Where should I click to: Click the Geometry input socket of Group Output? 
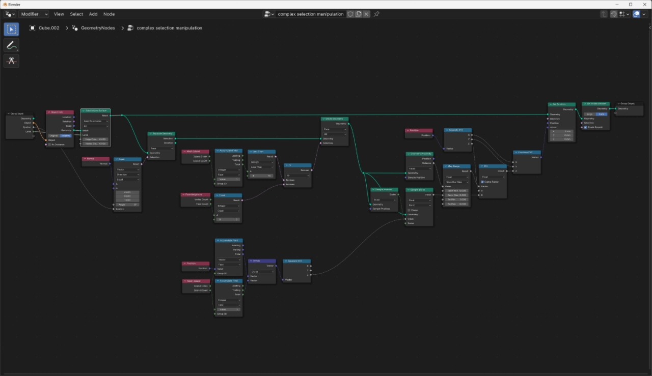[x=616, y=108]
